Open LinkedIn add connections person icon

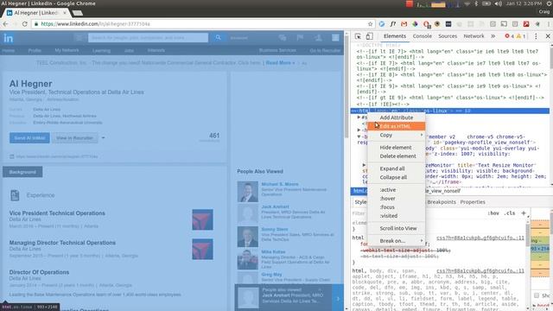coord(318,37)
